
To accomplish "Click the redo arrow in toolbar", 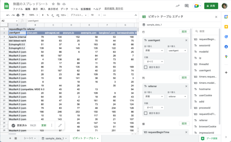I will click(13, 15).
